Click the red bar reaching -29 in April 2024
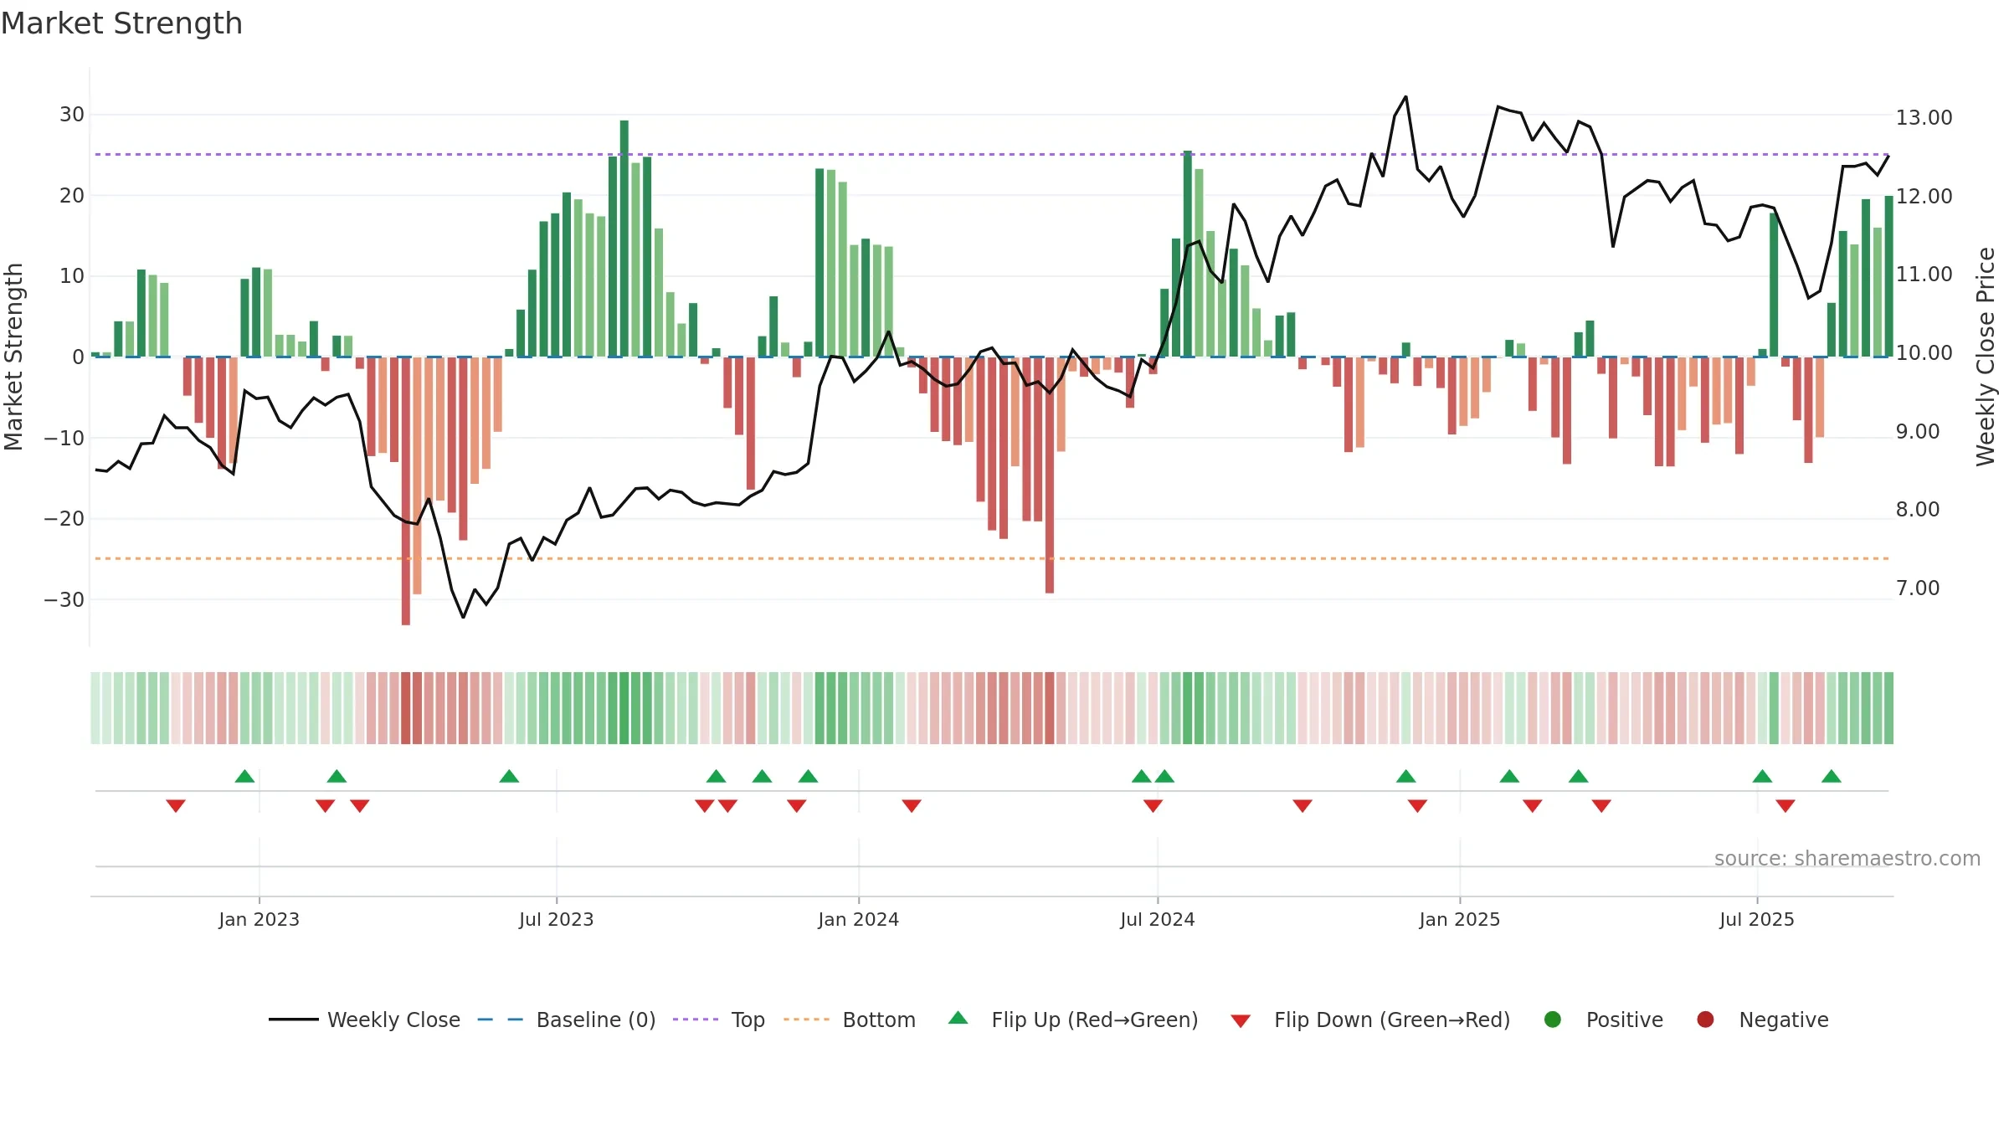Image resolution: width=2009 pixels, height=1130 pixels. pyautogui.click(x=1050, y=475)
